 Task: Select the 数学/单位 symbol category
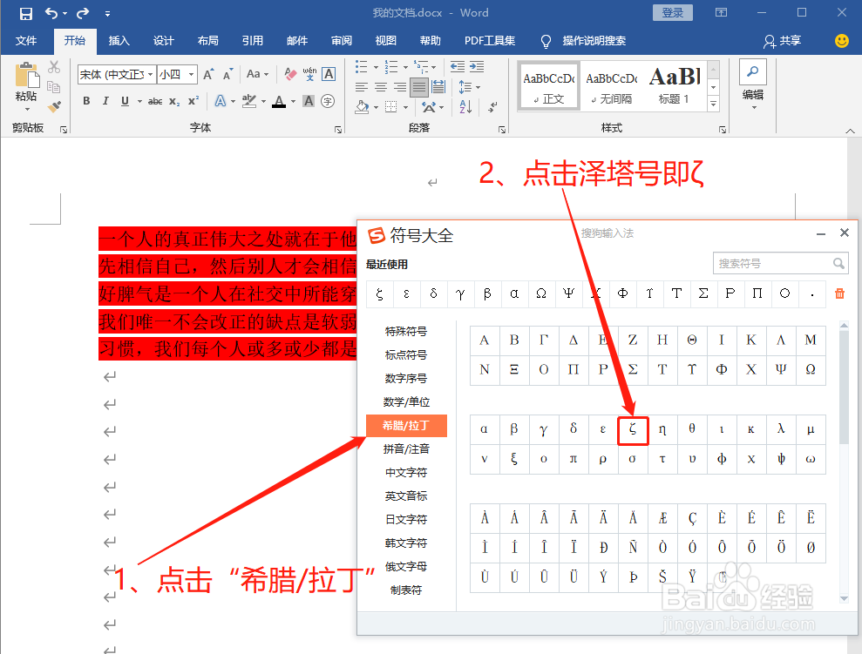[x=406, y=402]
